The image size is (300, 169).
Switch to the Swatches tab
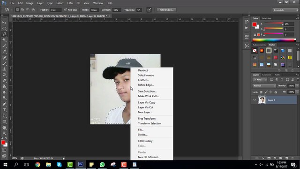coord(266,18)
